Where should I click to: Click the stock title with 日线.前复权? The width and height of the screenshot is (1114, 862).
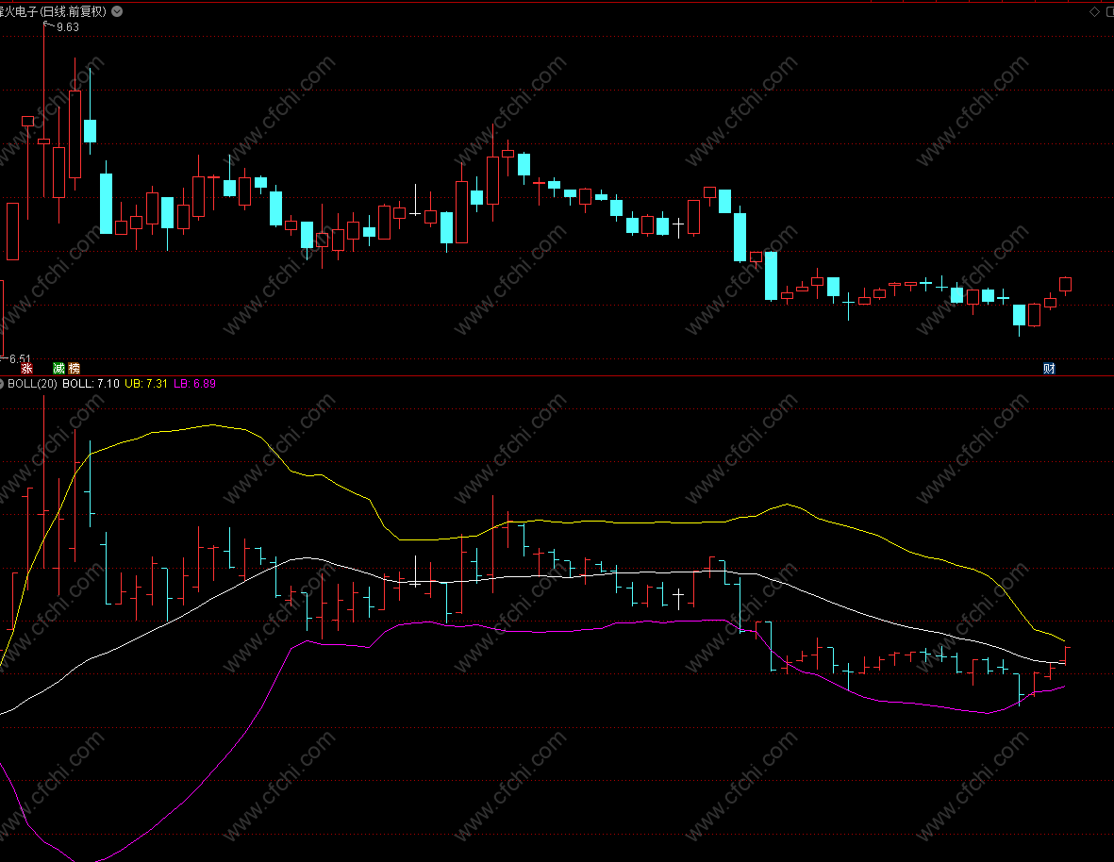[53, 11]
